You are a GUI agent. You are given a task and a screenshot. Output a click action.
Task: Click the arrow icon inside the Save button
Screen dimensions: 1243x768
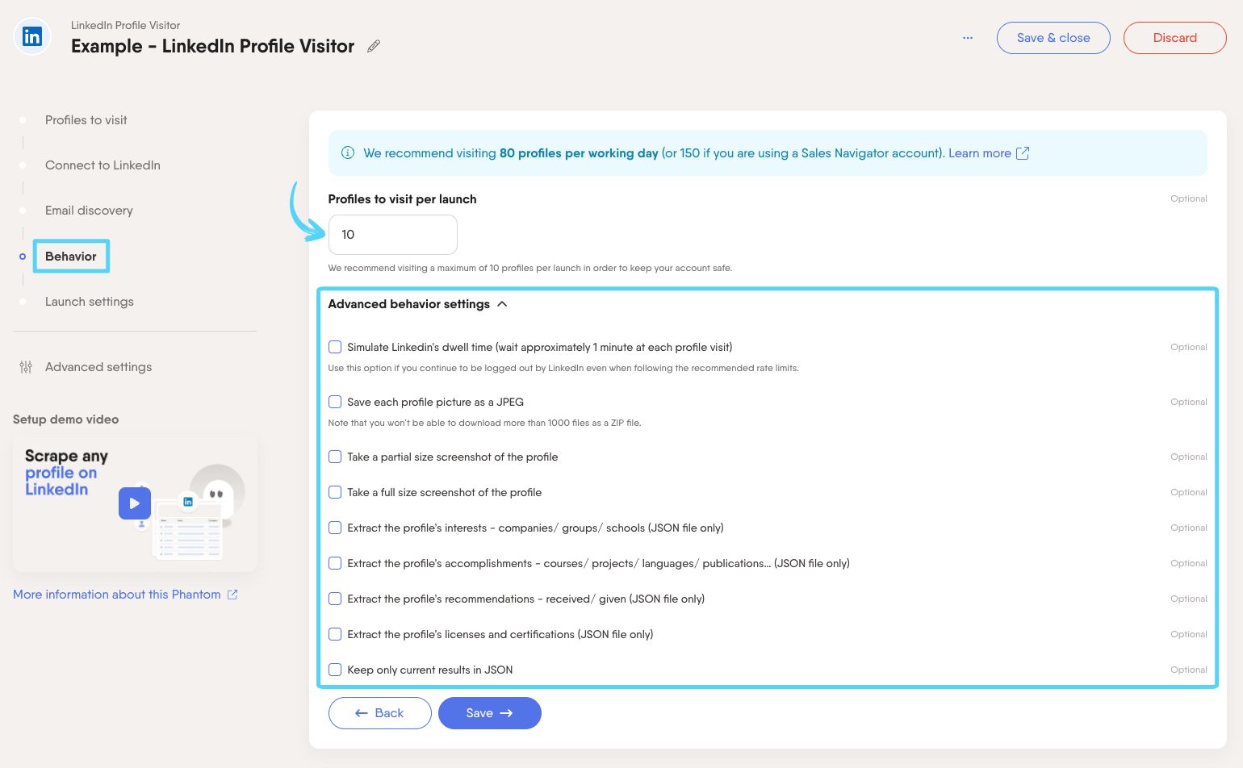tap(507, 713)
